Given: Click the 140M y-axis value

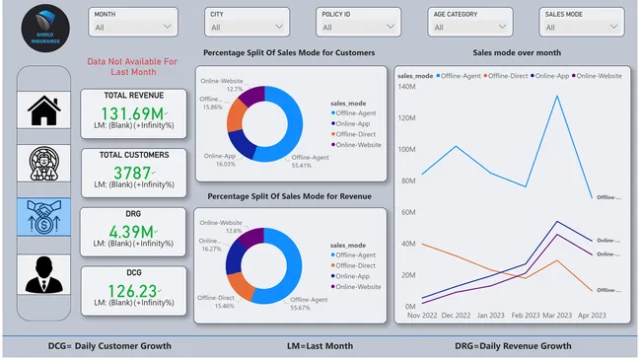Looking at the screenshot, I should 406,87.
